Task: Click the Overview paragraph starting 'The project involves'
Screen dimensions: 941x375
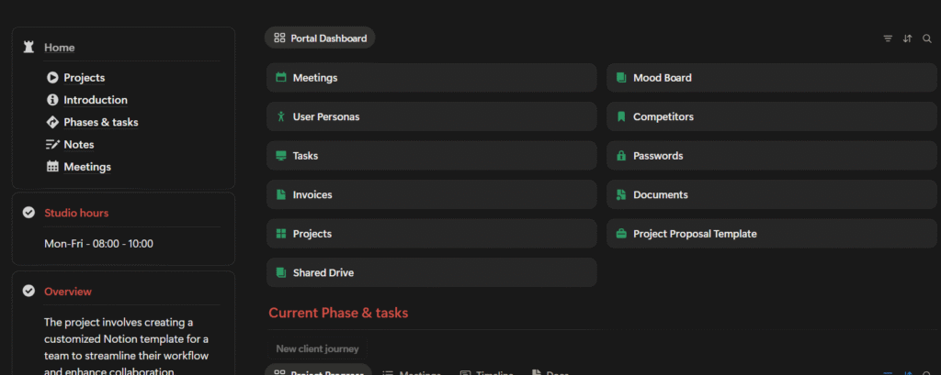Action: pos(126,347)
